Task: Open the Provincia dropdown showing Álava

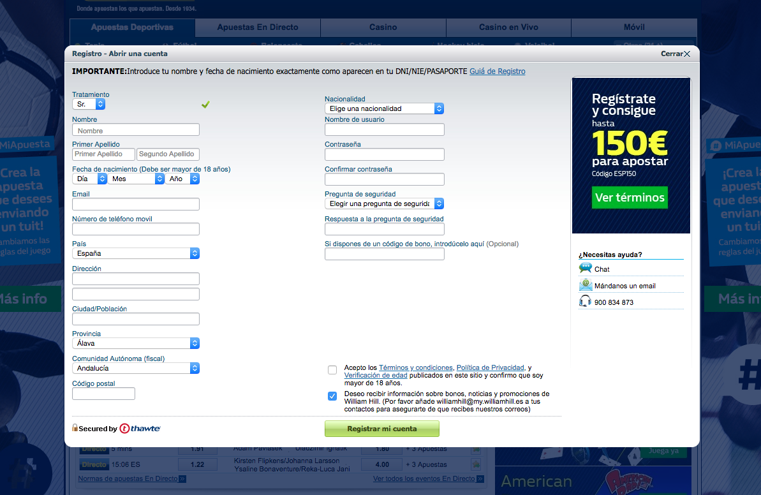Action: pyautogui.click(x=136, y=343)
